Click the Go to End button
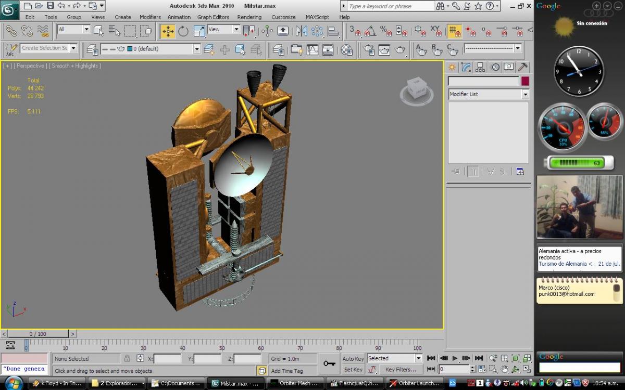The image size is (625, 390). (479, 358)
